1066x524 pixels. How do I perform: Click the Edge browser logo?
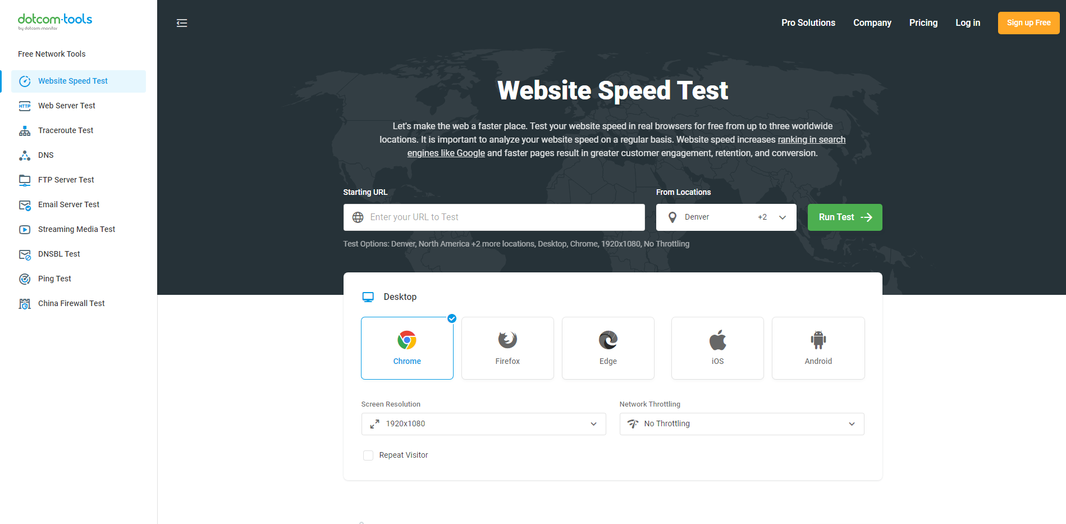pyautogui.click(x=608, y=340)
